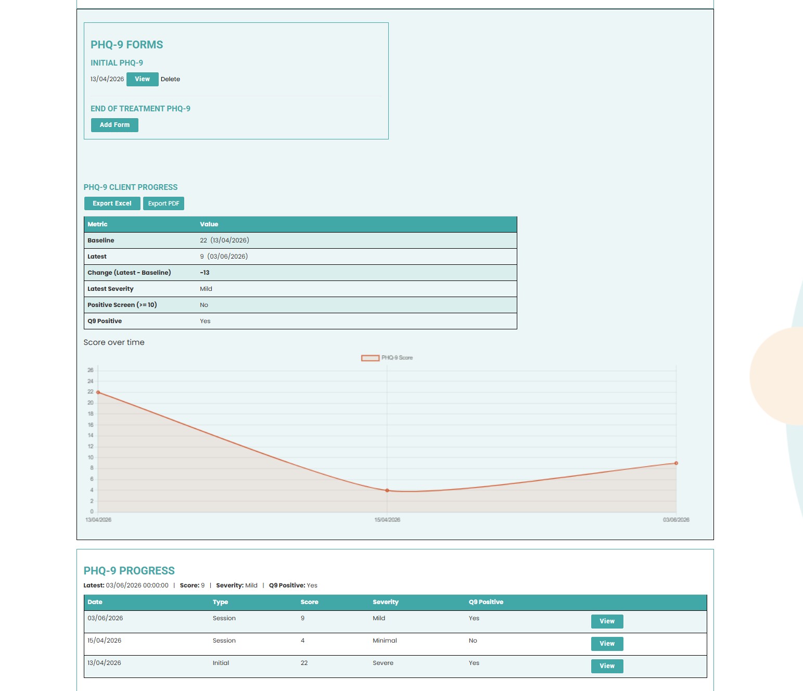The width and height of the screenshot is (803, 691).
Task: Export client progress to Excel
Action: [112, 203]
